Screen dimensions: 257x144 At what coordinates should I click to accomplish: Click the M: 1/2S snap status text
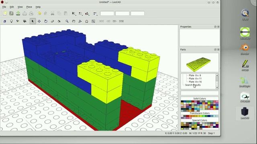197,133
